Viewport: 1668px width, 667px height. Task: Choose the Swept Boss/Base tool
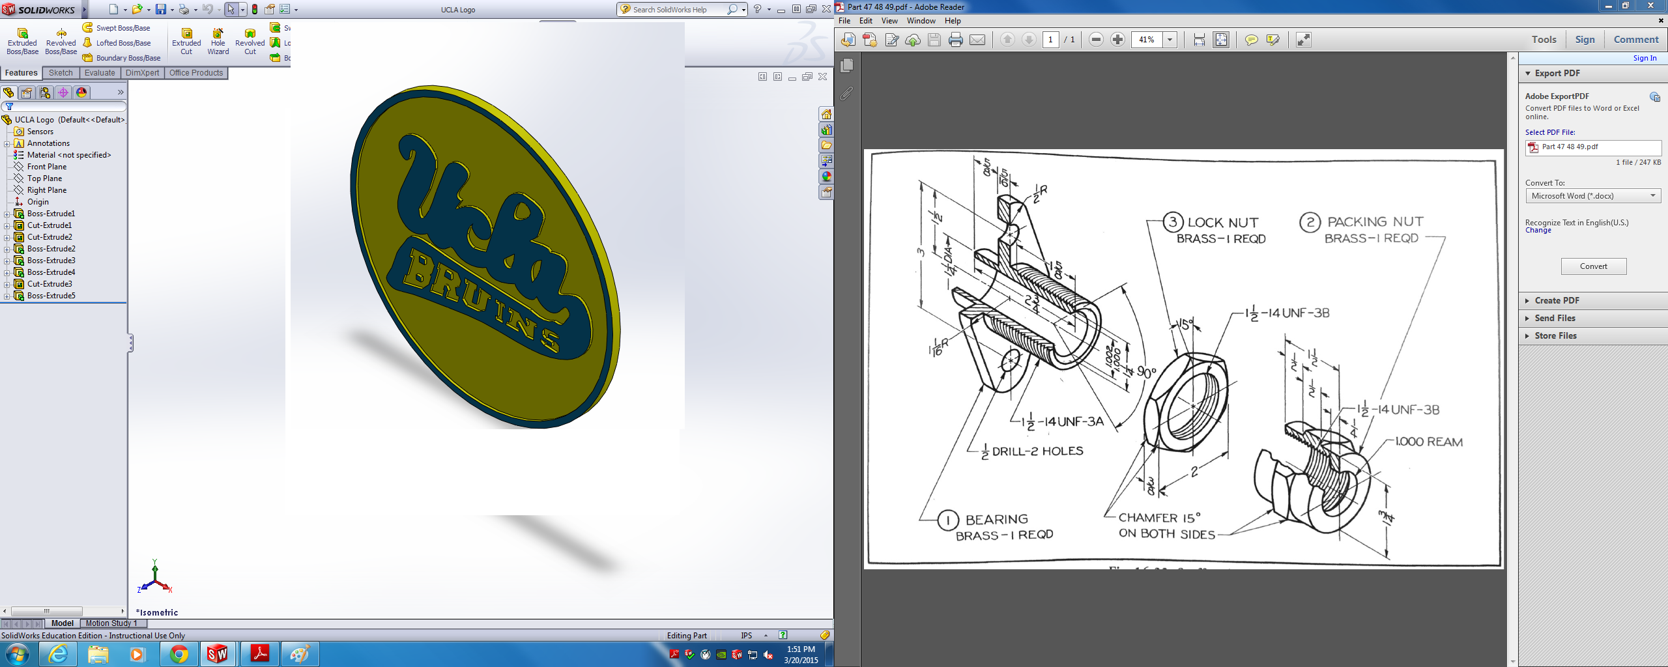click(117, 28)
